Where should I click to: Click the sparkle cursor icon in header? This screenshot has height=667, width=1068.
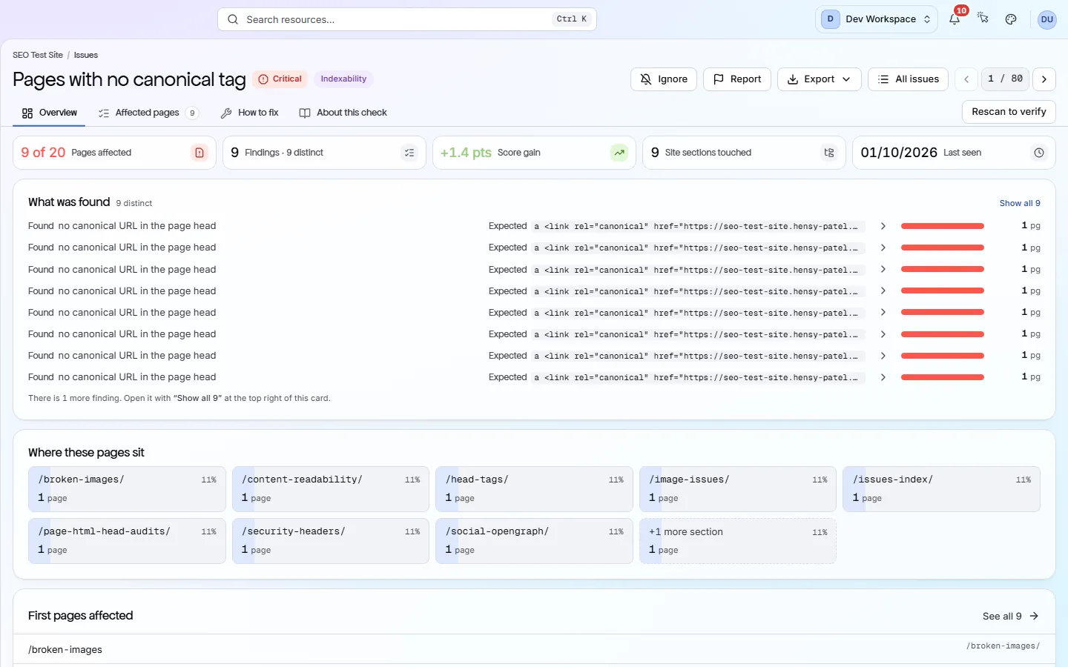pos(983,19)
